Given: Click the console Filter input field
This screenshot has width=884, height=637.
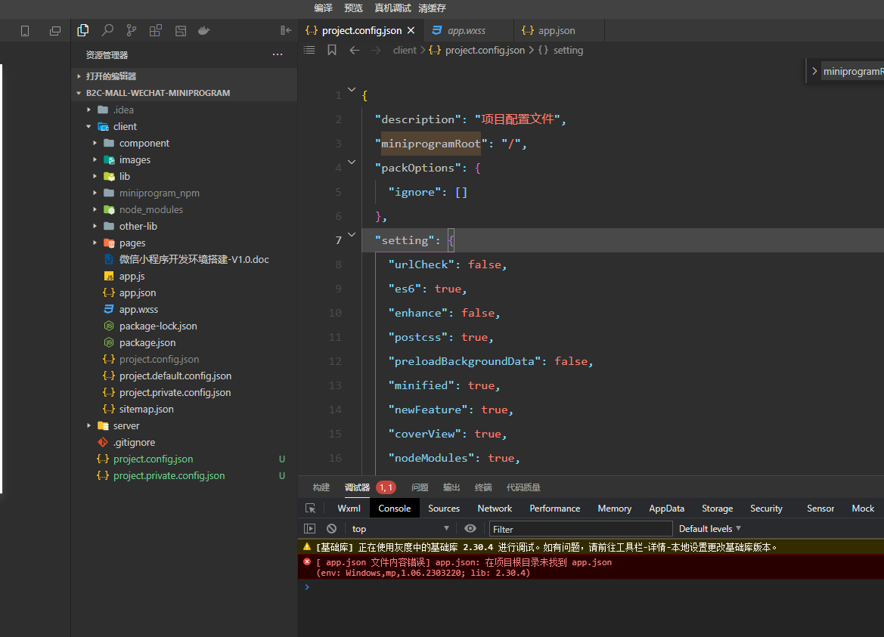Looking at the screenshot, I should coord(580,529).
